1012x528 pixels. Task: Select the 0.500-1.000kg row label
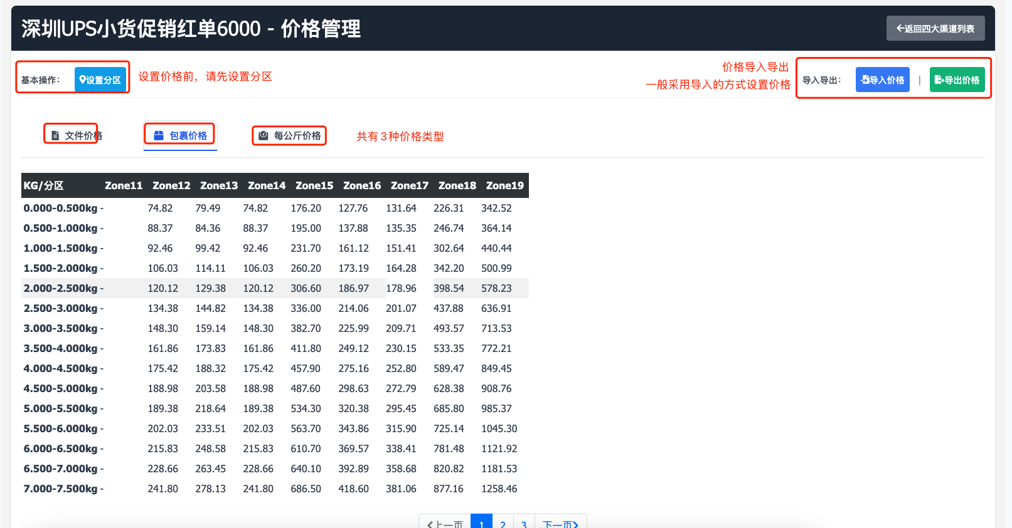(60, 228)
